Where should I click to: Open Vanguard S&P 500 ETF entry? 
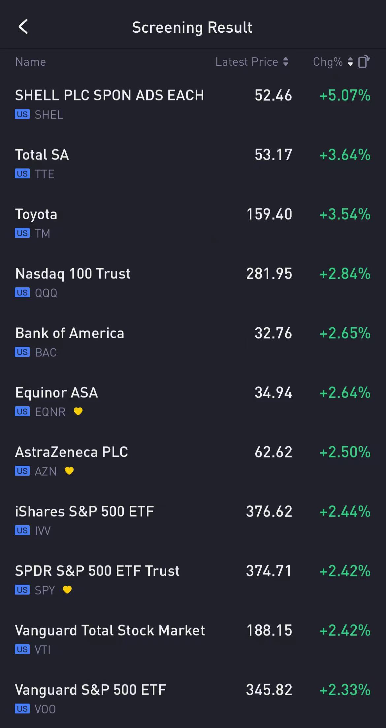[x=90, y=690]
